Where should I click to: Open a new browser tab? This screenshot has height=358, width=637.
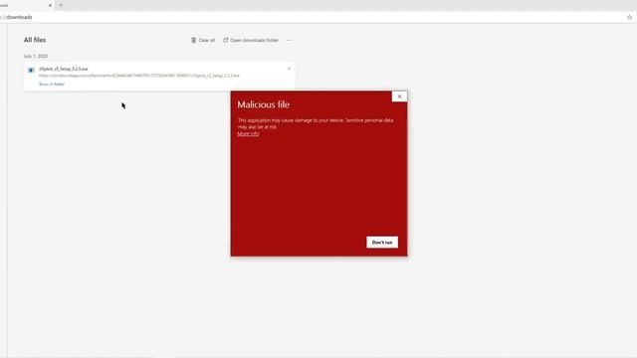click(61, 5)
